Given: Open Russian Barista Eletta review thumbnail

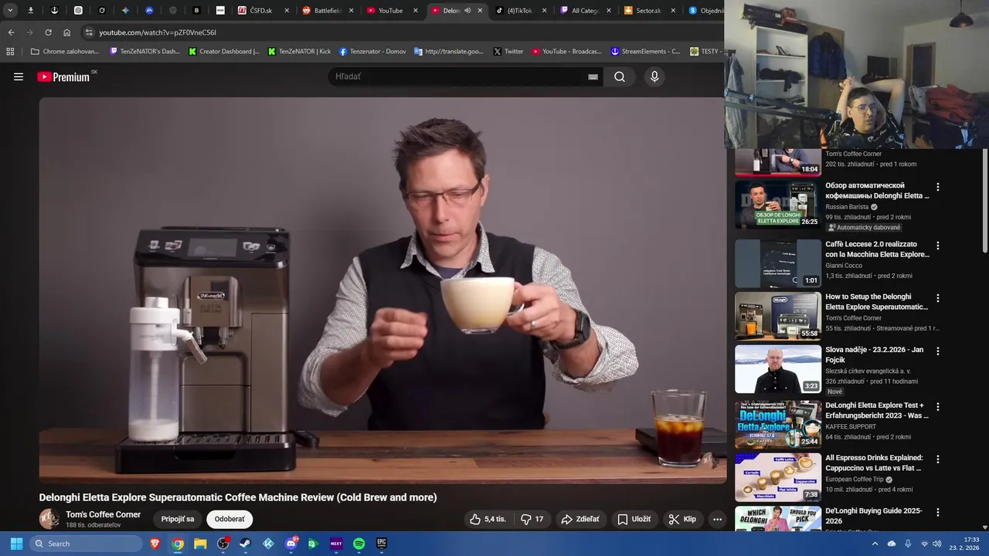Looking at the screenshot, I should pos(777,205).
